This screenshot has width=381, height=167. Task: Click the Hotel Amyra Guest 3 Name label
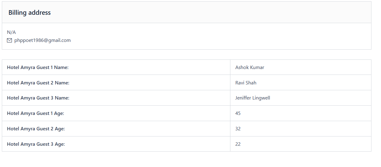[x=38, y=98]
